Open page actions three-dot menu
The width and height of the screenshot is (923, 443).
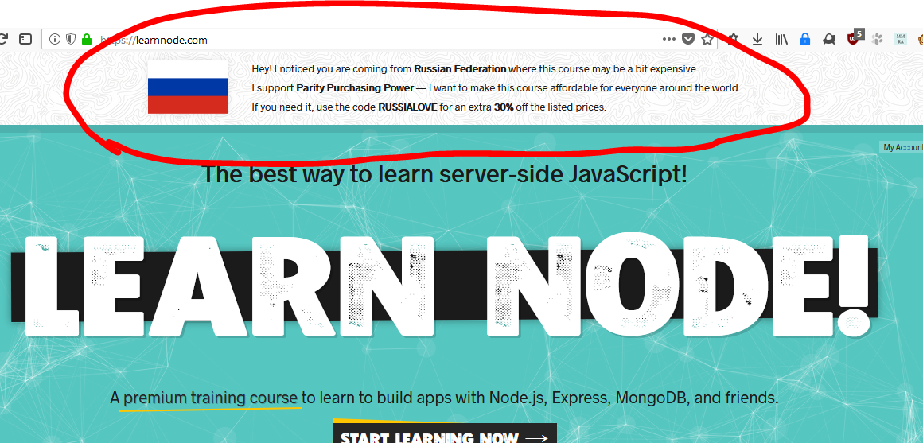coord(668,39)
